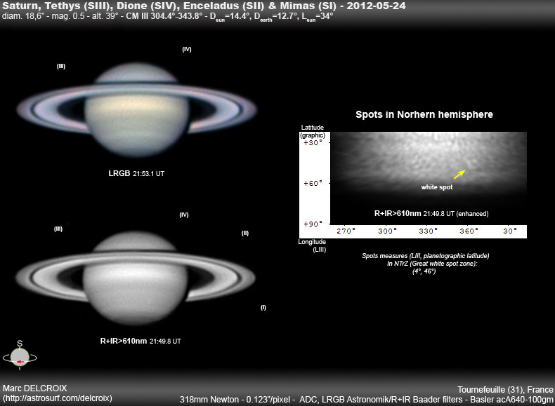Click the 'LRGB 21:53.1 UT' caption
Viewport: 555px width, 406px height.
[x=136, y=173]
